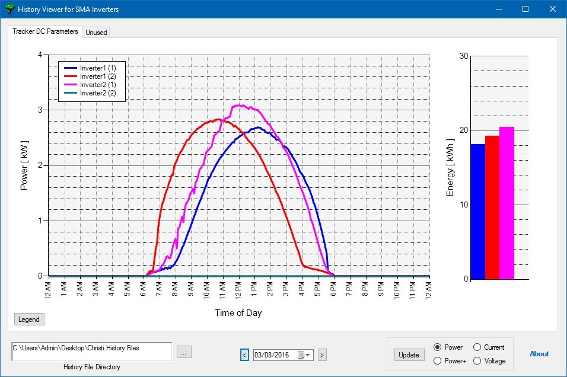Click the History File Directory path field

91,352
